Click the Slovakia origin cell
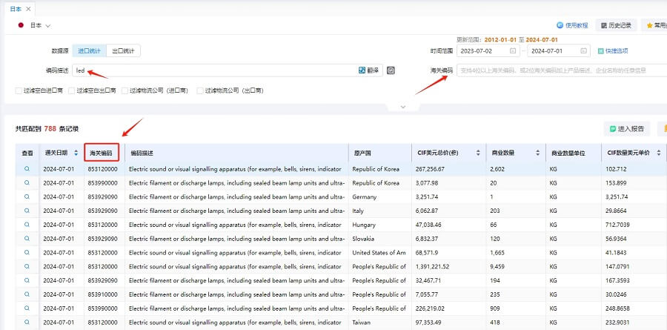The image size is (667, 330). point(364,239)
